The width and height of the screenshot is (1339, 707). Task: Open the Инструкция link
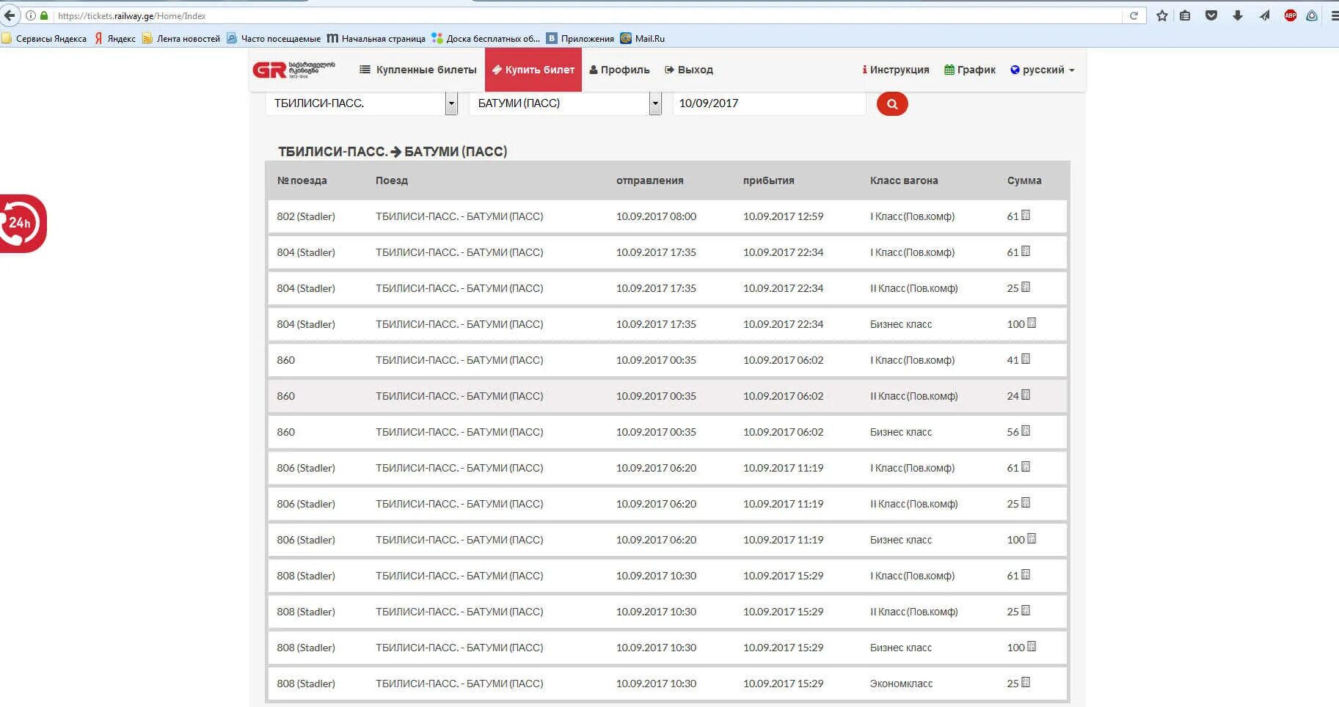(895, 70)
